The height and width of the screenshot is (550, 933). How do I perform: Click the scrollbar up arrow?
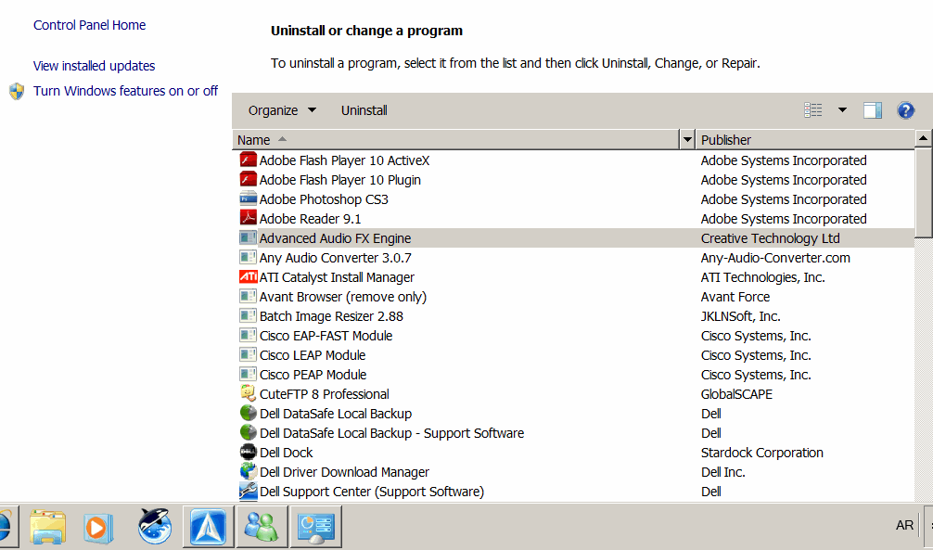(924, 138)
